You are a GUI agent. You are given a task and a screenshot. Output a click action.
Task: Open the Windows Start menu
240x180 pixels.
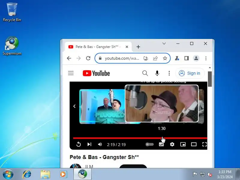[x=8, y=174]
